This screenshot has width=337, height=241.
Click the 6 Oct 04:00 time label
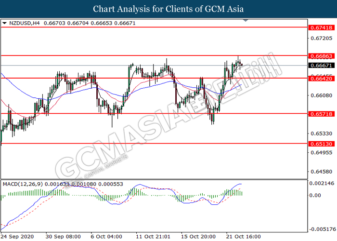pos(106,237)
